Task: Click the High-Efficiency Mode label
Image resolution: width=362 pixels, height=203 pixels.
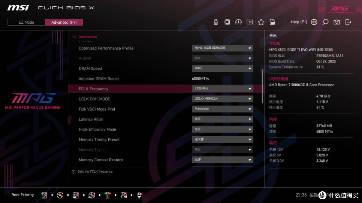Action: [x=97, y=130]
